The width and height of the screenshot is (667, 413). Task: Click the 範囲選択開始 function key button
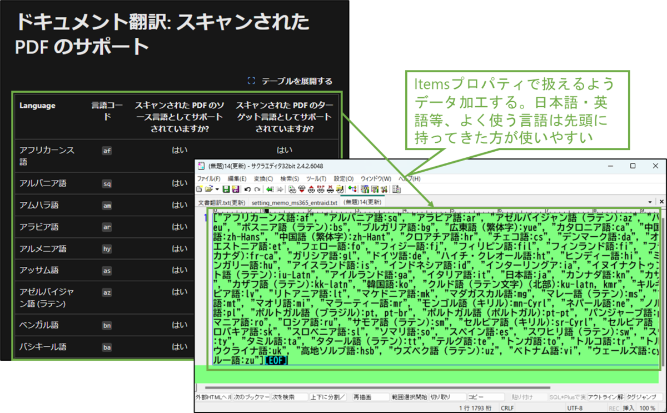point(409,397)
